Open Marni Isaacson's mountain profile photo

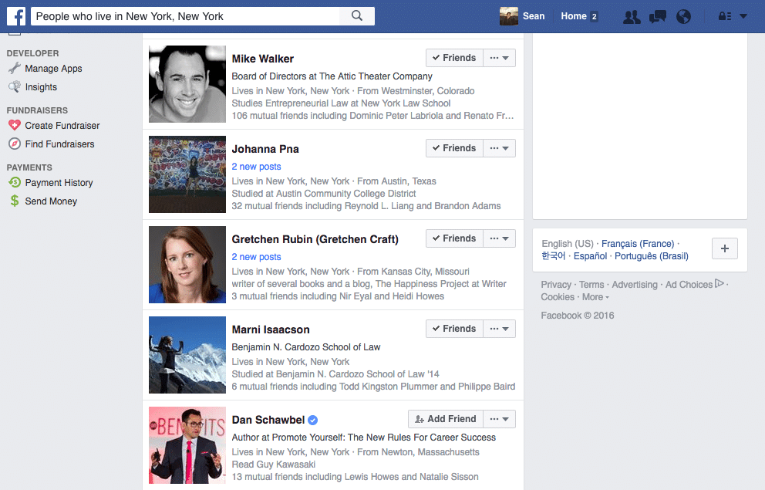pyautogui.click(x=187, y=355)
